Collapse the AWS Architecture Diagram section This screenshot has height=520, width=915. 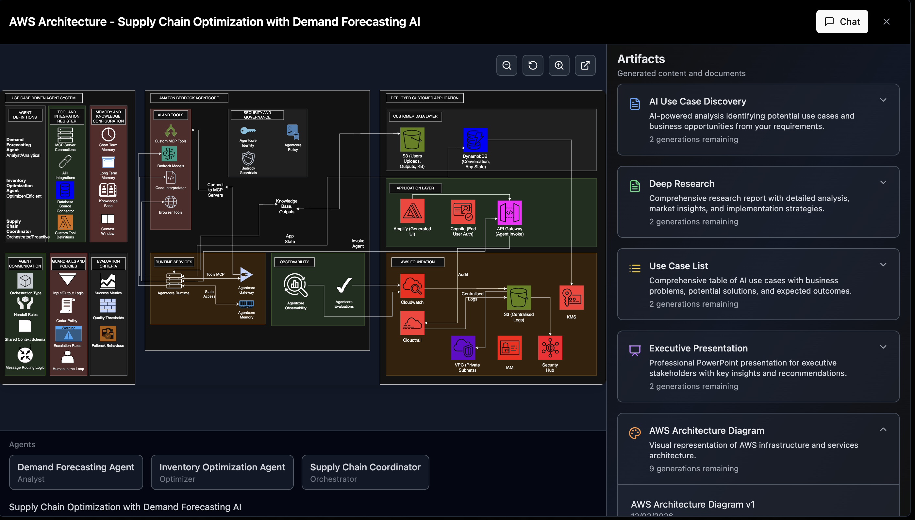883,429
